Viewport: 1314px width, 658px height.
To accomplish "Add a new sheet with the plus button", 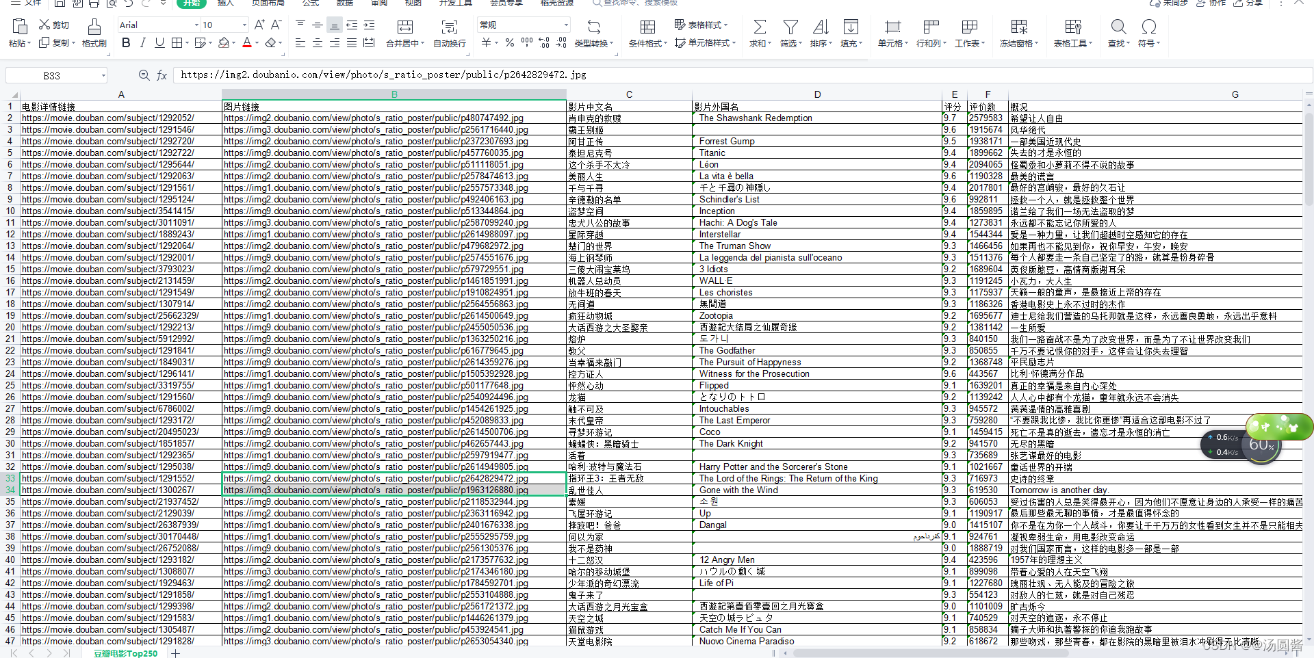I will pyautogui.click(x=176, y=653).
